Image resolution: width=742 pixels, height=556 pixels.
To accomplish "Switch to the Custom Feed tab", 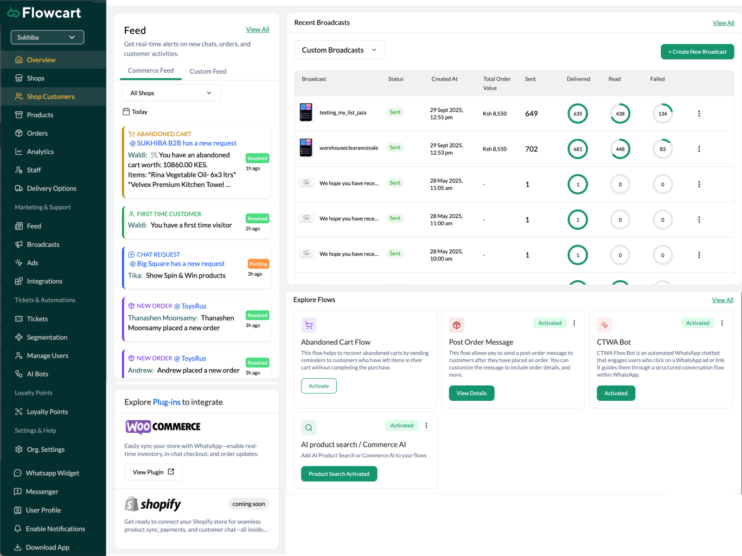I will point(208,71).
